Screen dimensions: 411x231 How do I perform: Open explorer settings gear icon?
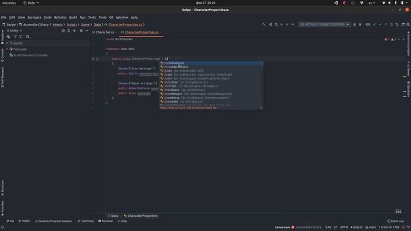click(82, 31)
